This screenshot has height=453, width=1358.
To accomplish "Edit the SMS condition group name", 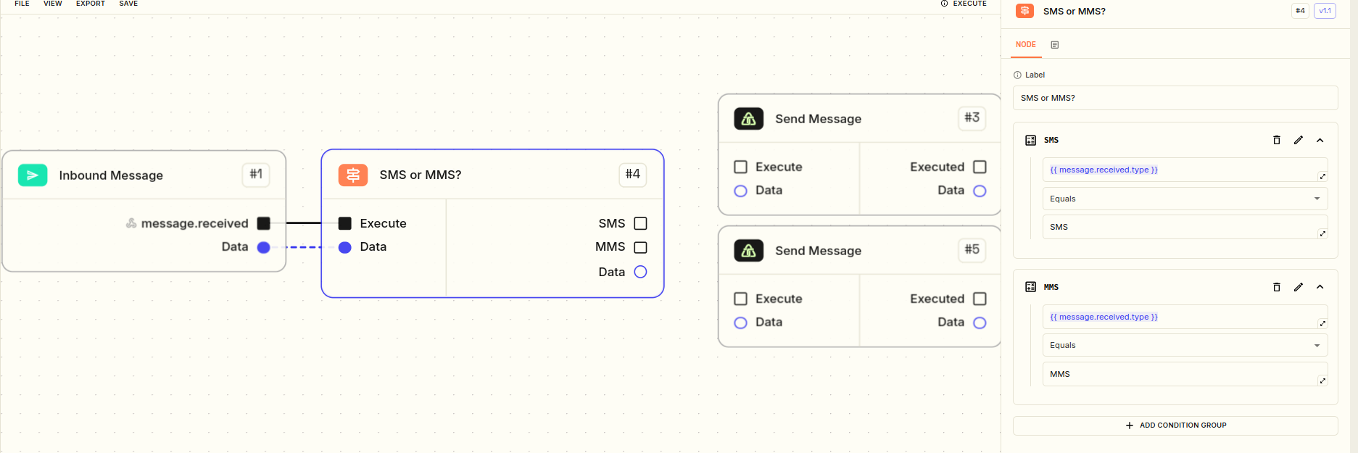I will tap(1299, 140).
